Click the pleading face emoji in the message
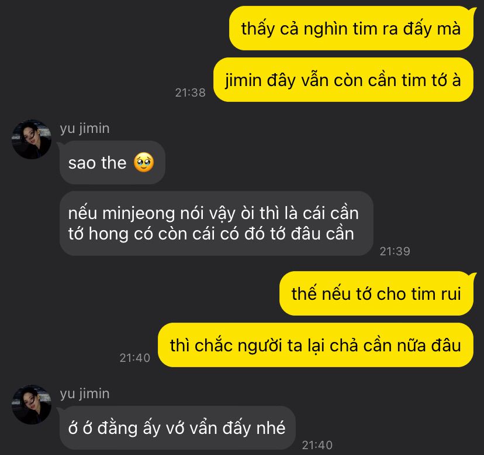The height and width of the screenshot is (455, 484). [x=144, y=162]
